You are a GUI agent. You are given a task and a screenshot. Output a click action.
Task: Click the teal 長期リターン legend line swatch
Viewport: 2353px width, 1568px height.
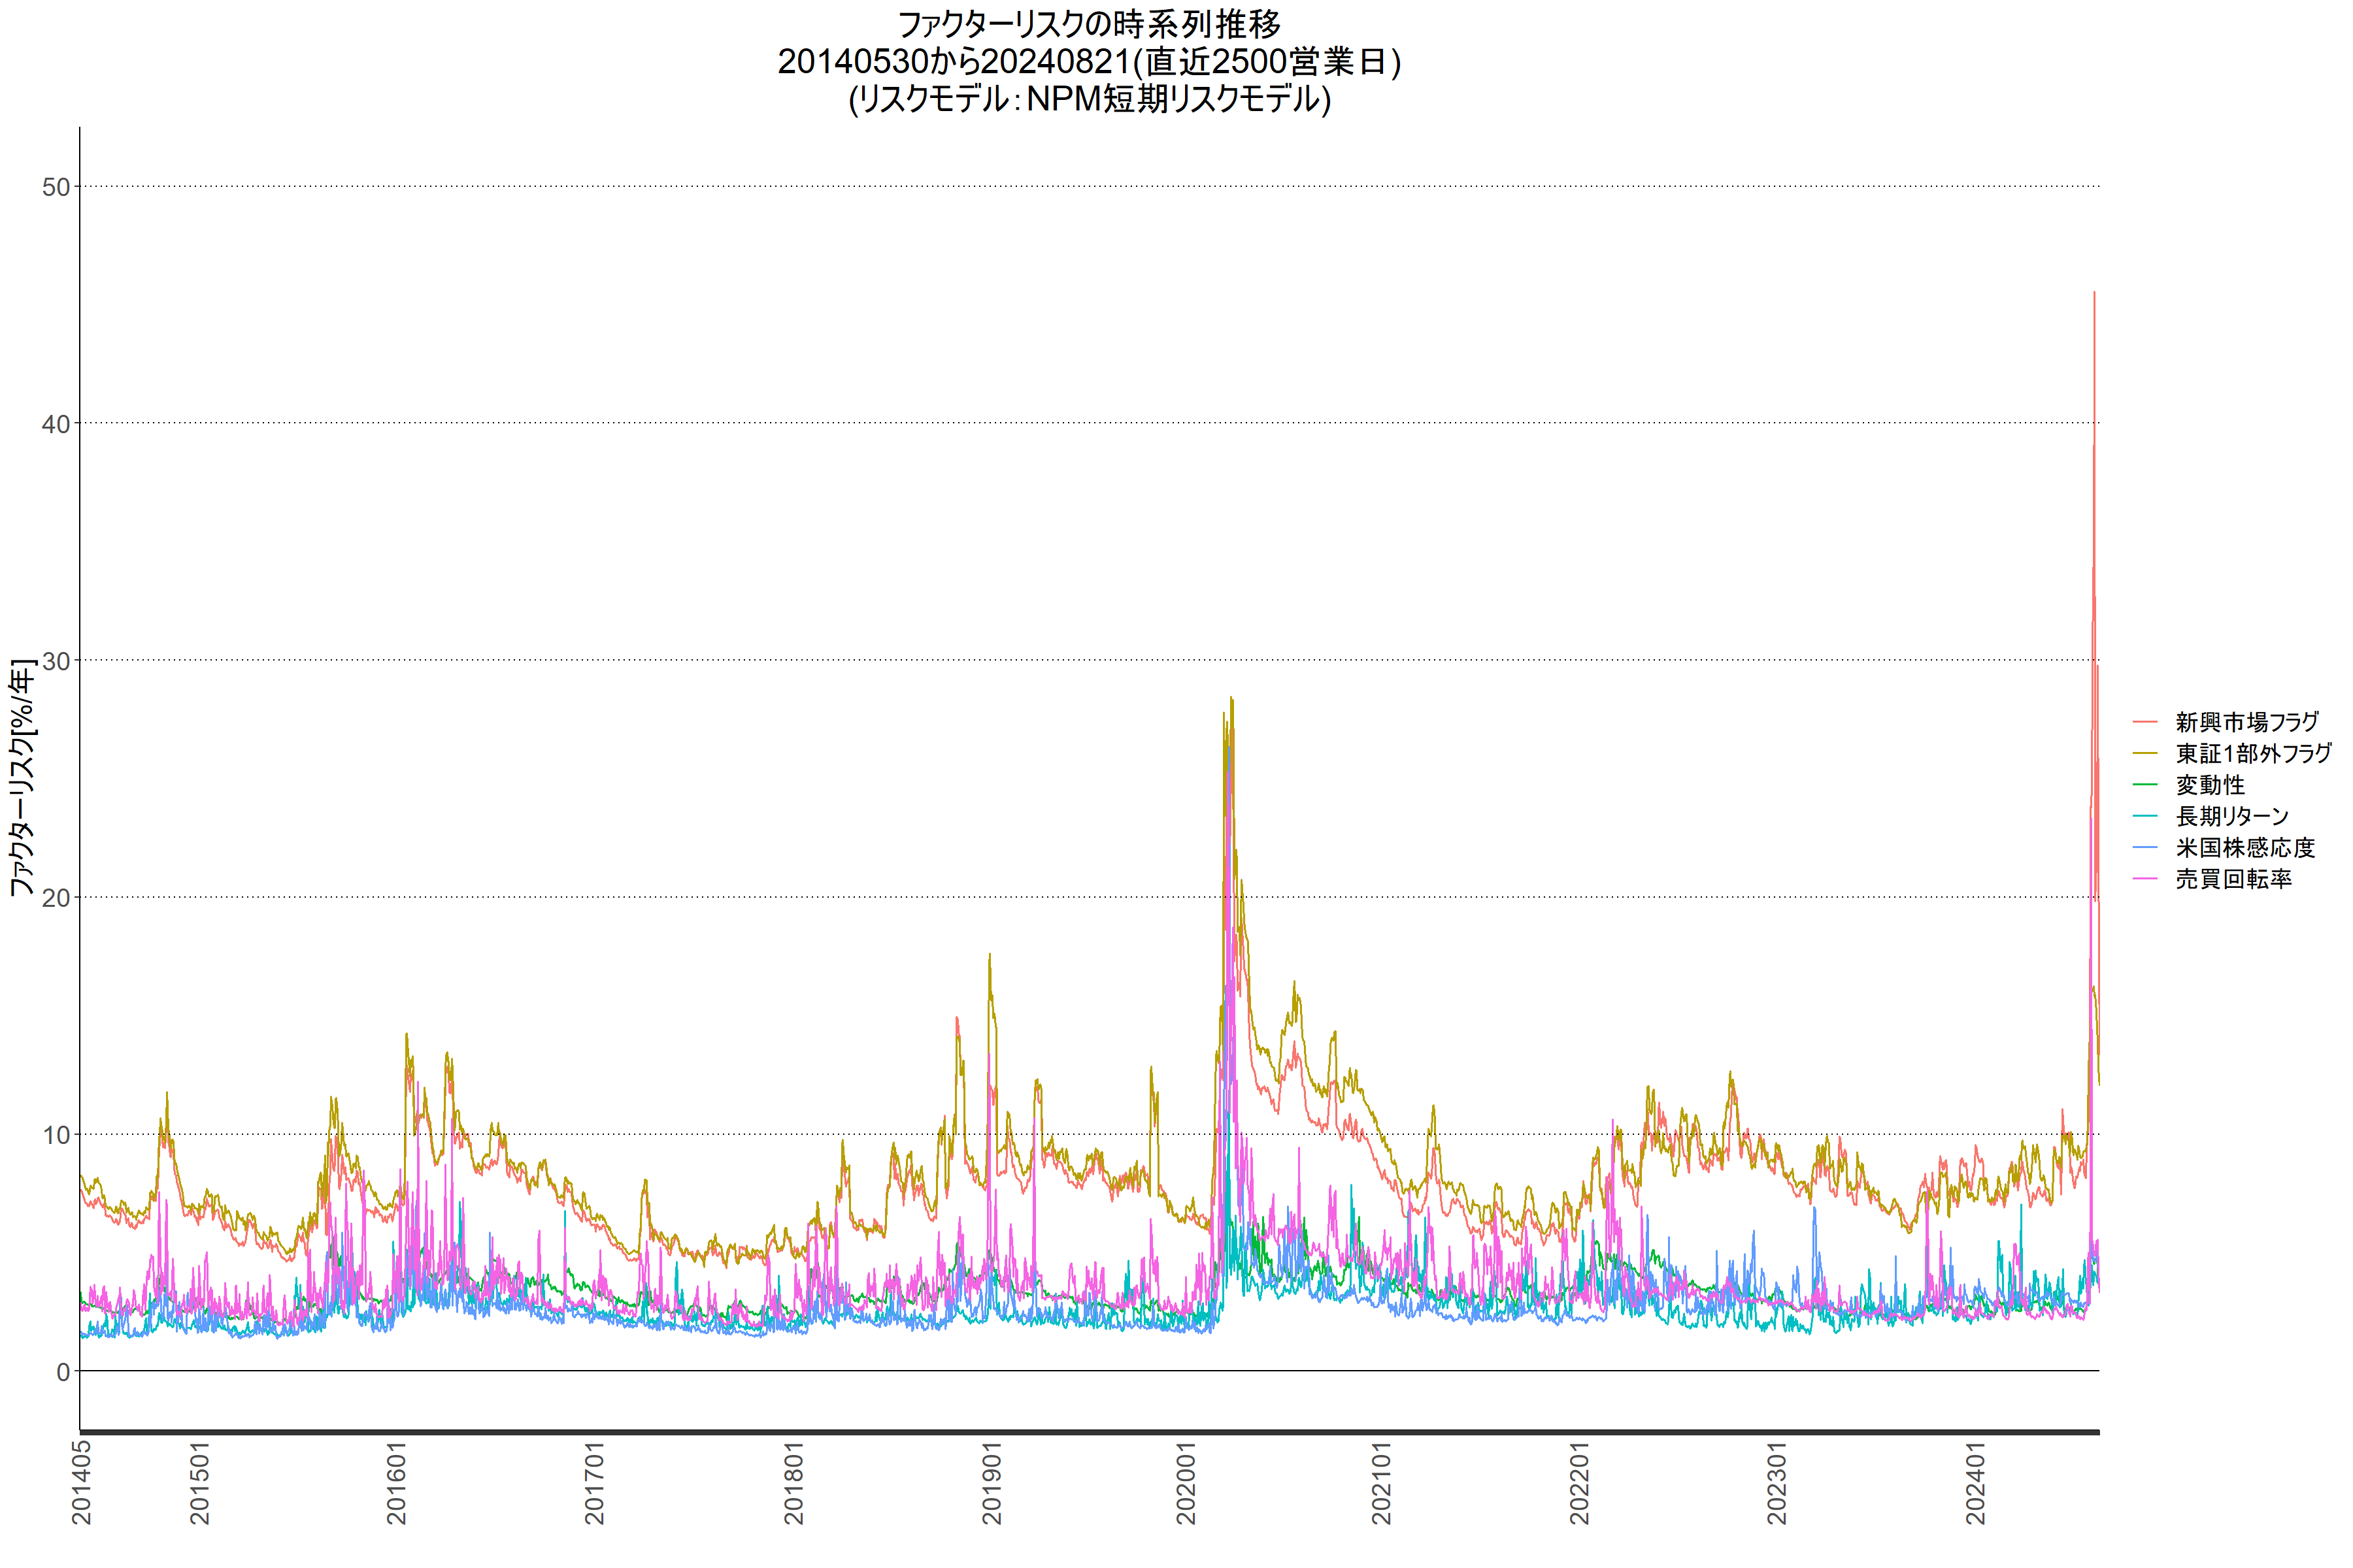(2145, 816)
